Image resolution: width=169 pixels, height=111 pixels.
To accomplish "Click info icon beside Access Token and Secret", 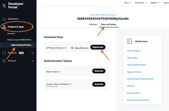I will point(71,84).
